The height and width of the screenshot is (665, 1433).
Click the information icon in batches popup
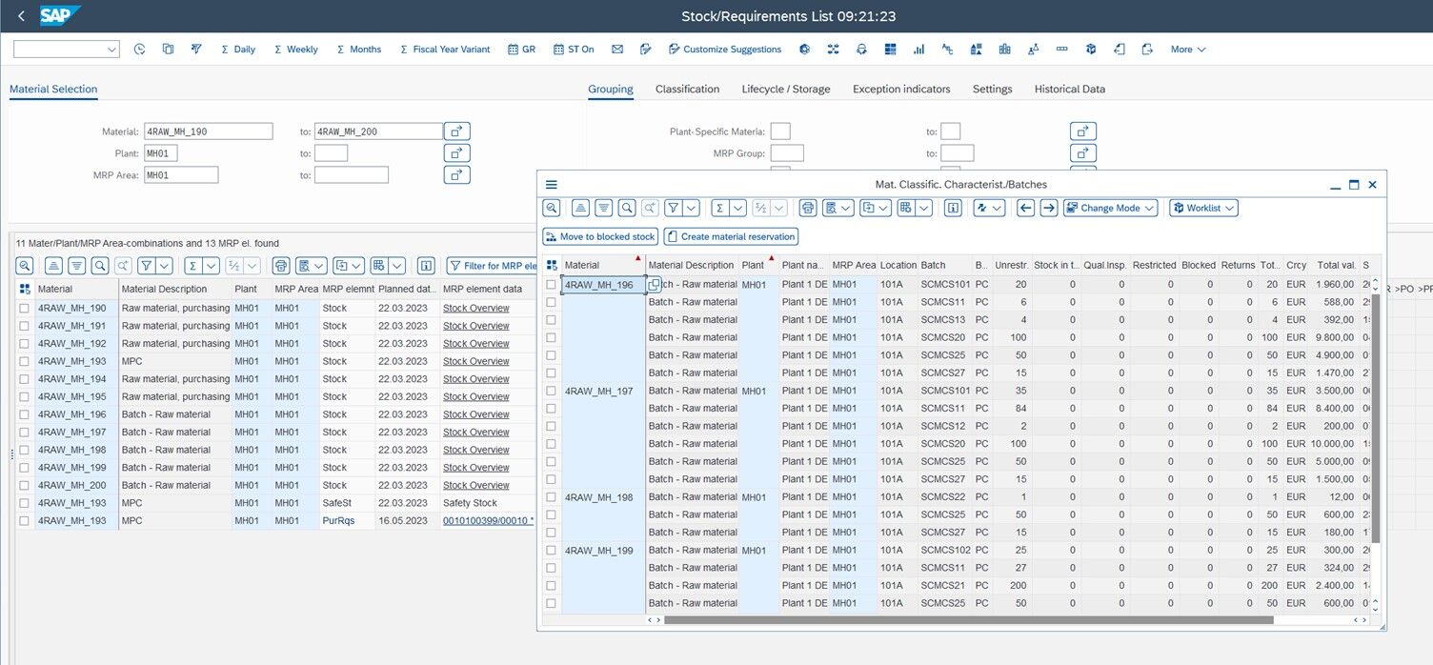(x=953, y=208)
